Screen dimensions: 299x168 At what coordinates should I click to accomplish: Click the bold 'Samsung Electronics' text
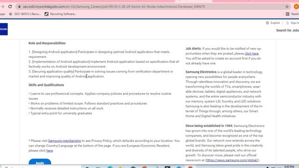pyautogui.click(x=201, y=72)
